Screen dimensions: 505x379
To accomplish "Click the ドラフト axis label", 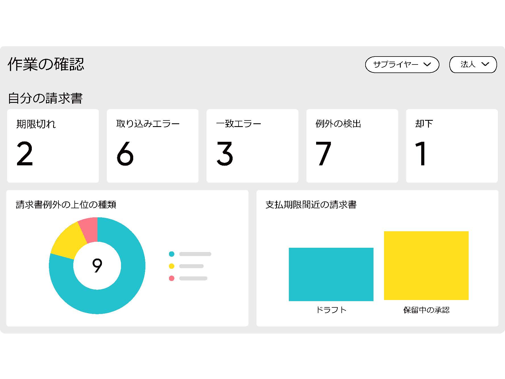I will pos(331,310).
